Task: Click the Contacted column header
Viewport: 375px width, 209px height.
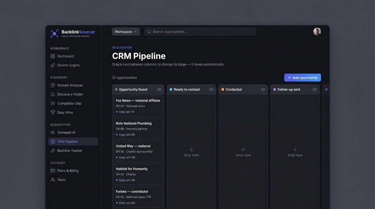Action: pyautogui.click(x=243, y=90)
